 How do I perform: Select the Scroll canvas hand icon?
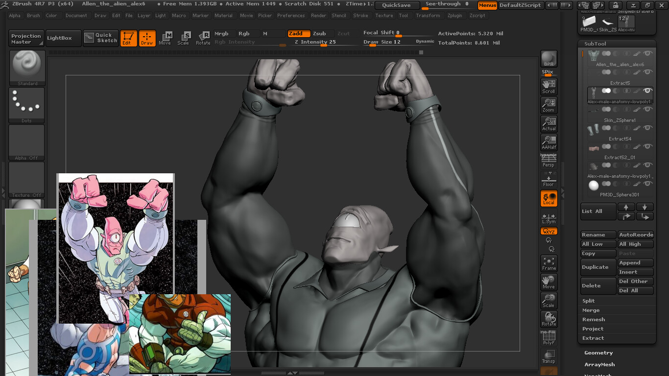point(549,86)
